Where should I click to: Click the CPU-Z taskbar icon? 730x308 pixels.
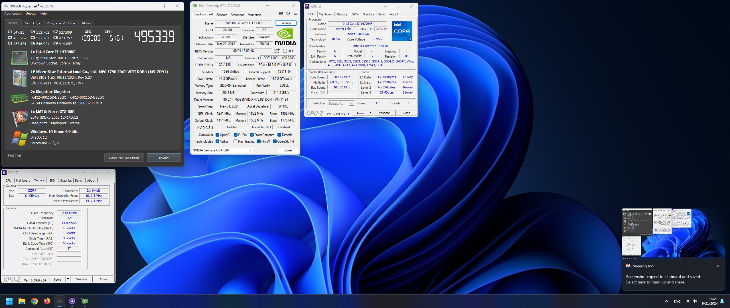pos(72,301)
